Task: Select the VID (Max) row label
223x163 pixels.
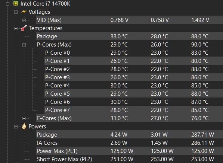Action: point(49,20)
